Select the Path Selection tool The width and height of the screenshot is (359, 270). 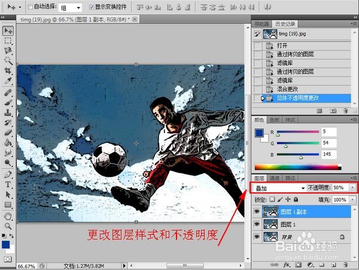[x=8, y=194]
